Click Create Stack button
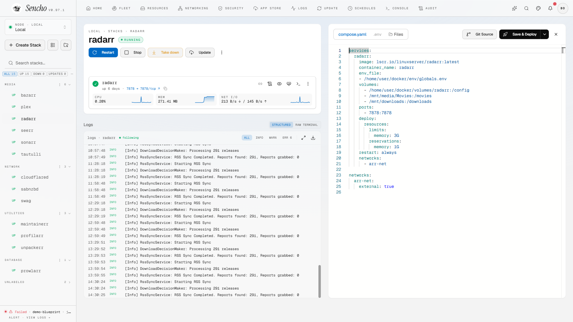573x322 pixels. coord(25,45)
